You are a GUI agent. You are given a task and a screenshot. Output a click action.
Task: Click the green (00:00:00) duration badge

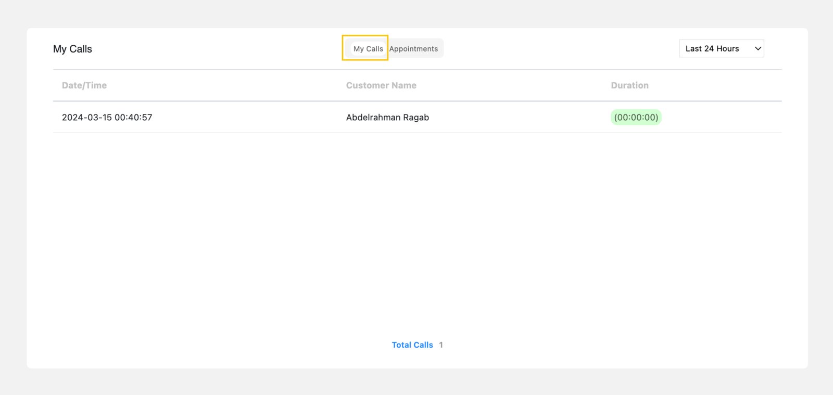pos(636,117)
